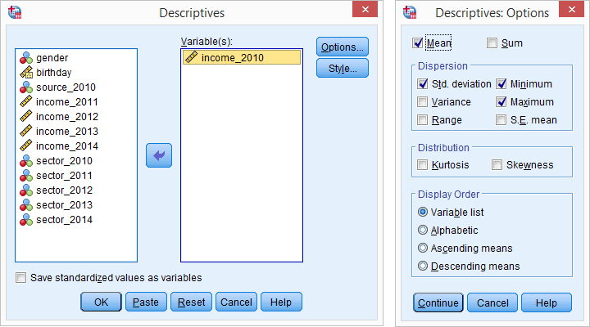Select gender variable in the list
Viewport: 590px width, 327px height.
click(52, 58)
